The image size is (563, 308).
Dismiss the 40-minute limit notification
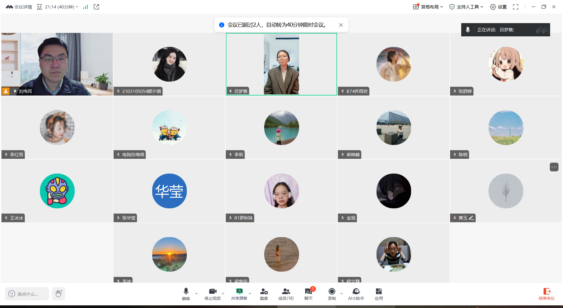point(341,25)
